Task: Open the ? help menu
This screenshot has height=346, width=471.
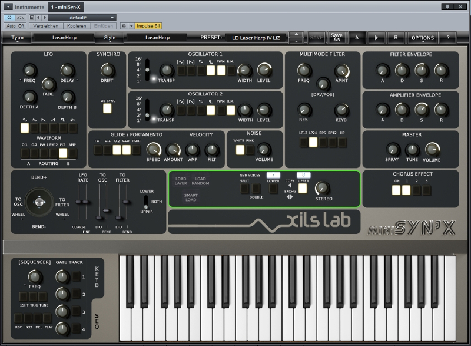Action: coord(448,38)
